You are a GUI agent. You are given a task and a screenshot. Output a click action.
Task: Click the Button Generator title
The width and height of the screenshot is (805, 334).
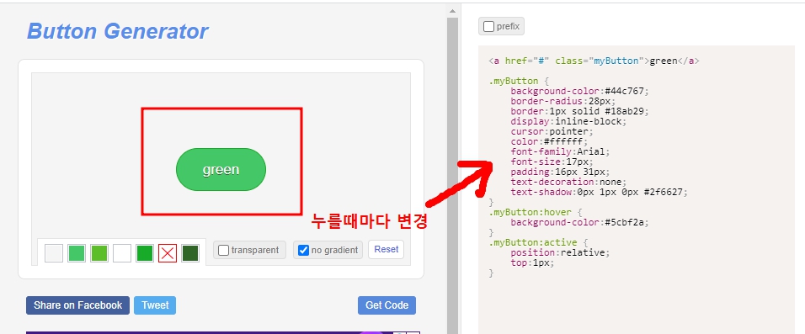118,31
